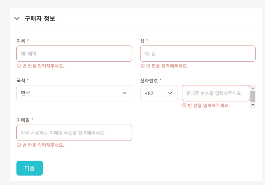Focus the 이메일 address input field

coord(74,133)
